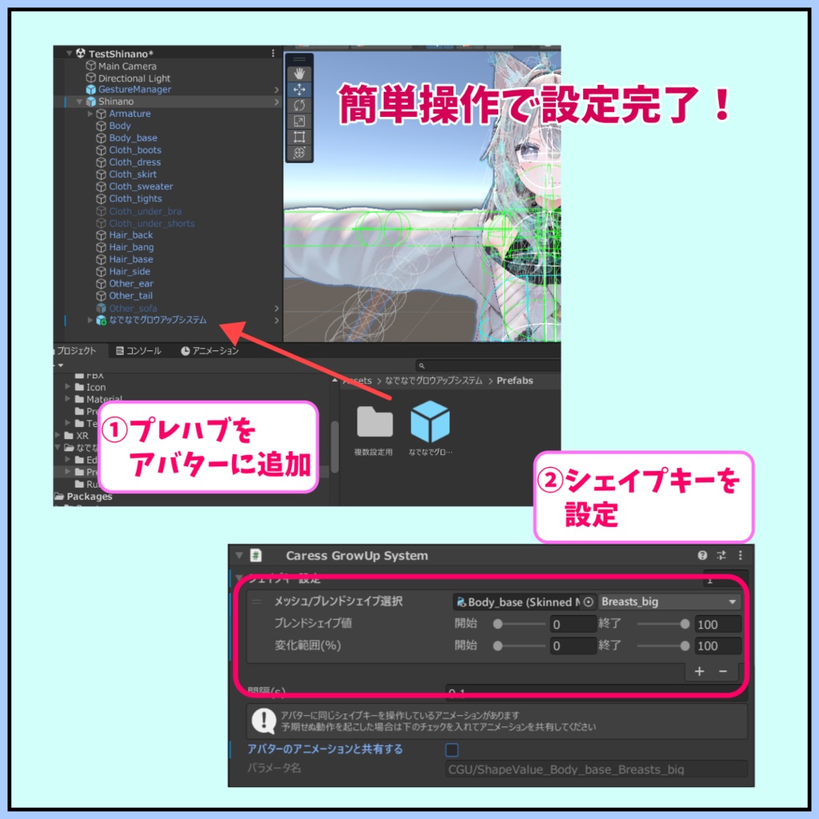Click the Main Camera object icon
Viewport: 819px width, 819px height.
click(91, 66)
